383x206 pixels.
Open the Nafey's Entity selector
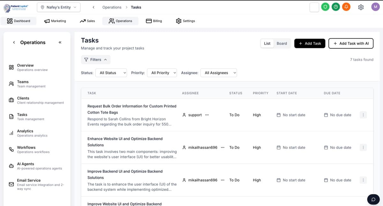59,7
